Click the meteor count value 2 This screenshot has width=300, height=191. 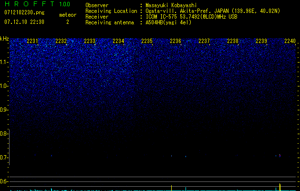click(68, 22)
